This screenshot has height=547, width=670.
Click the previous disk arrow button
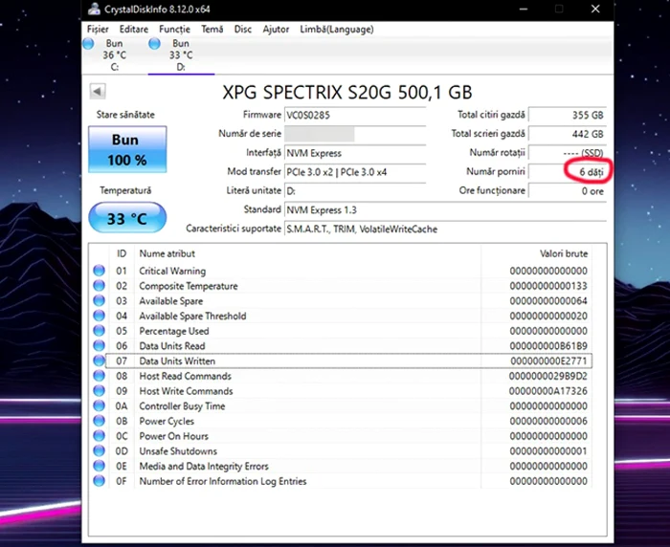click(98, 91)
